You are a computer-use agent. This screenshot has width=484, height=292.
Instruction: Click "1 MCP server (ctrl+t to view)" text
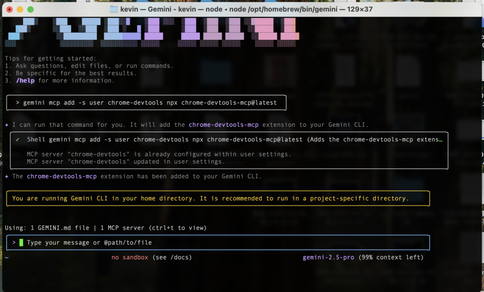(154, 228)
